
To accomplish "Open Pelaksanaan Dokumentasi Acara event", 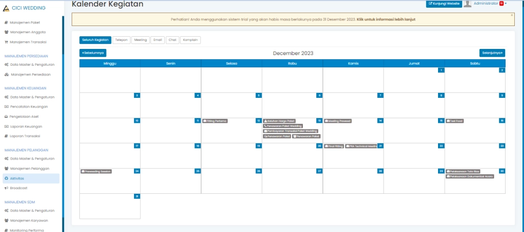I will pyautogui.click(x=470, y=176).
